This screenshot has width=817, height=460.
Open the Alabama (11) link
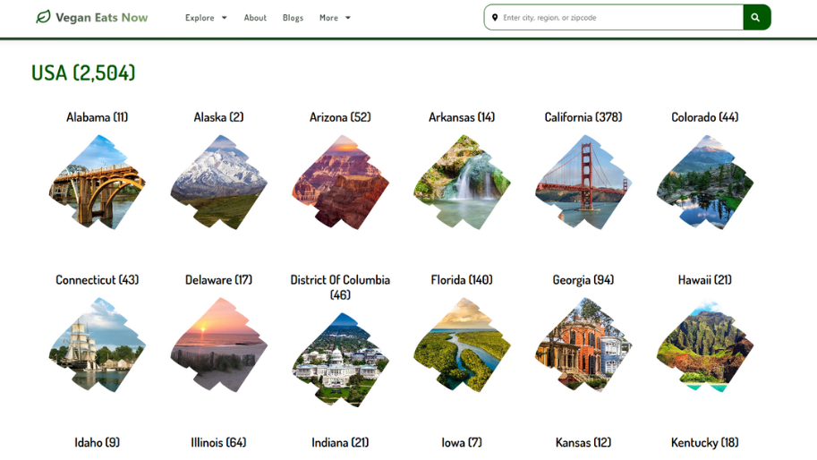click(x=97, y=117)
